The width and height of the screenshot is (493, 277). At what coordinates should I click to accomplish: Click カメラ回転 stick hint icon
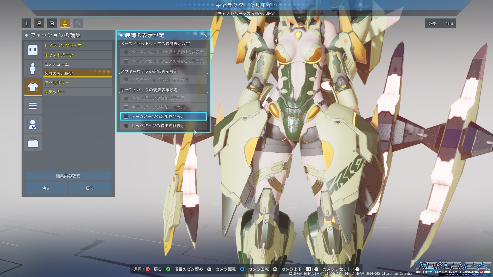[x=275, y=269]
